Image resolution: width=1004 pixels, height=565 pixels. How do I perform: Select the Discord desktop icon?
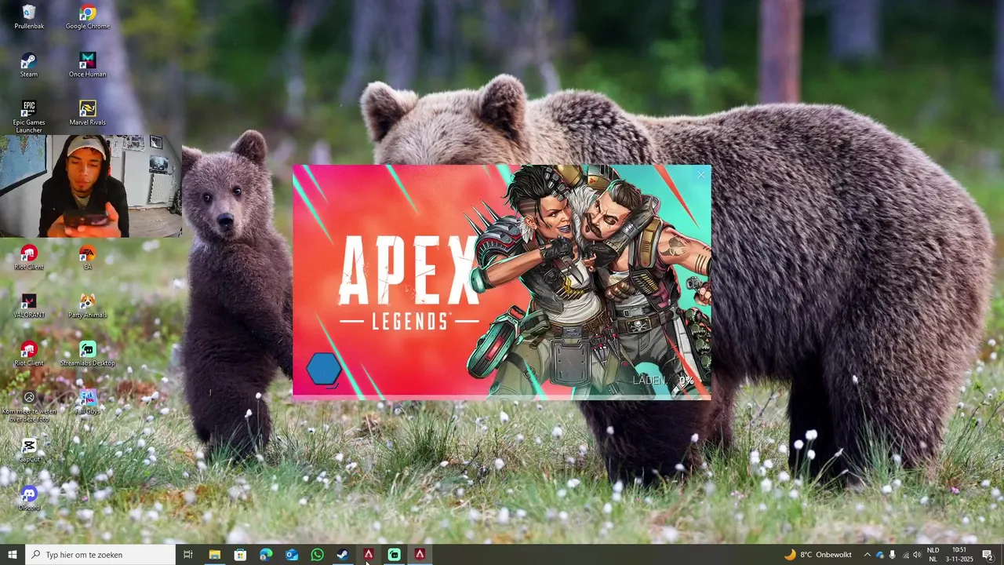pos(29,498)
